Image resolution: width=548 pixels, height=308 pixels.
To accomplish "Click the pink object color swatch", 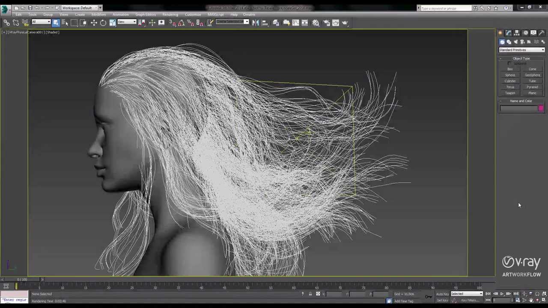I will 541,109.
